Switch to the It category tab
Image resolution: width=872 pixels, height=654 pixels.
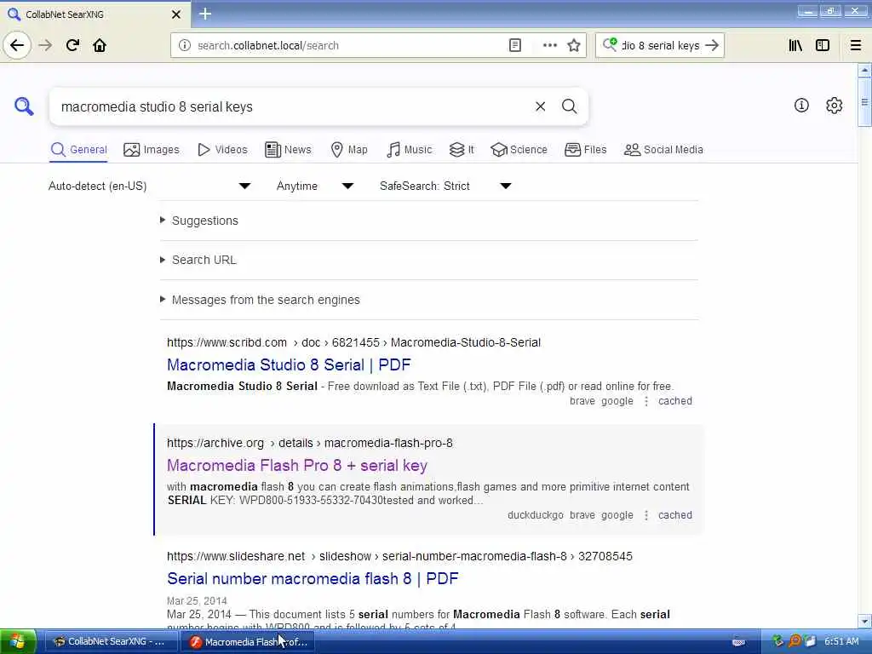(x=462, y=150)
